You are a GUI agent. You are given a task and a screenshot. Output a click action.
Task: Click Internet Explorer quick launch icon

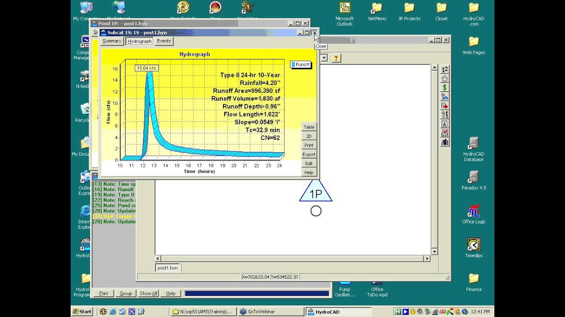[113, 312]
